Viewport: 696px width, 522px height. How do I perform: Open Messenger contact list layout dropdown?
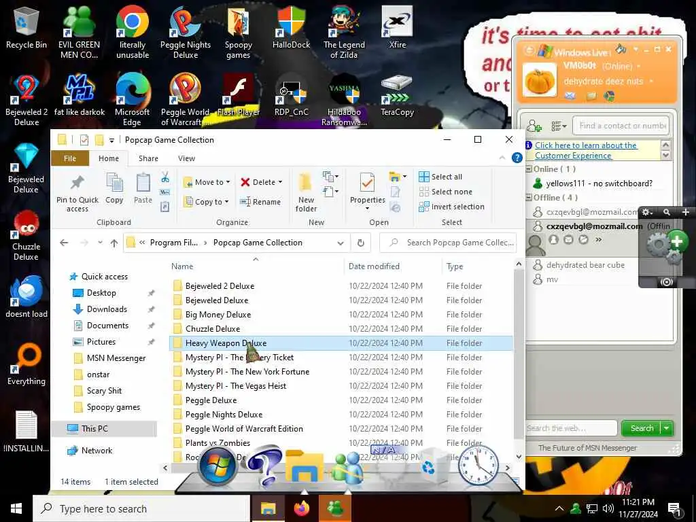click(x=559, y=126)
